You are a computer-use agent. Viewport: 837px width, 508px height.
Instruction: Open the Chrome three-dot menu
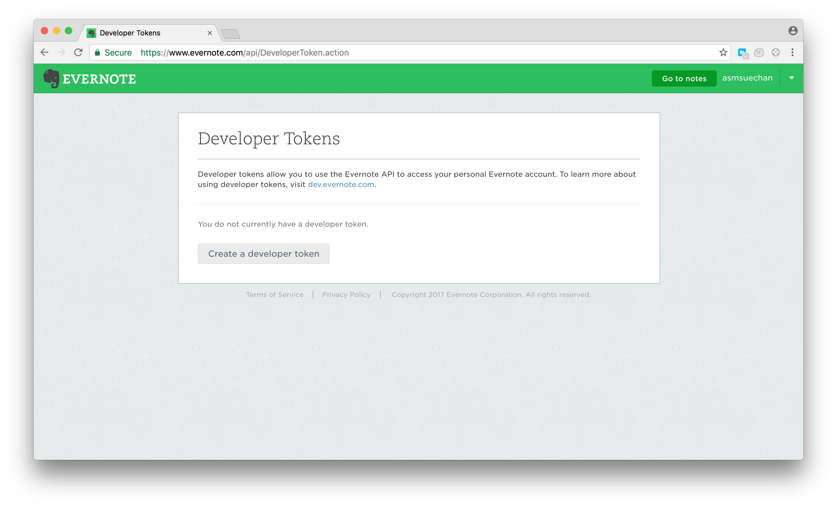[x=792, y=53]
